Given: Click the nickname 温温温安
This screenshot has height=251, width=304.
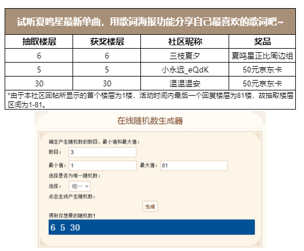Looking at the screenshot, I should click(184, 83).
